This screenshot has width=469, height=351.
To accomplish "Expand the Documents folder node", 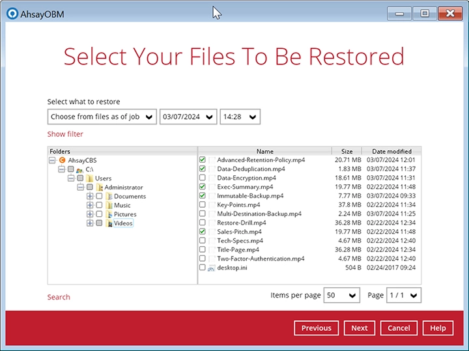I will (90, 197).
